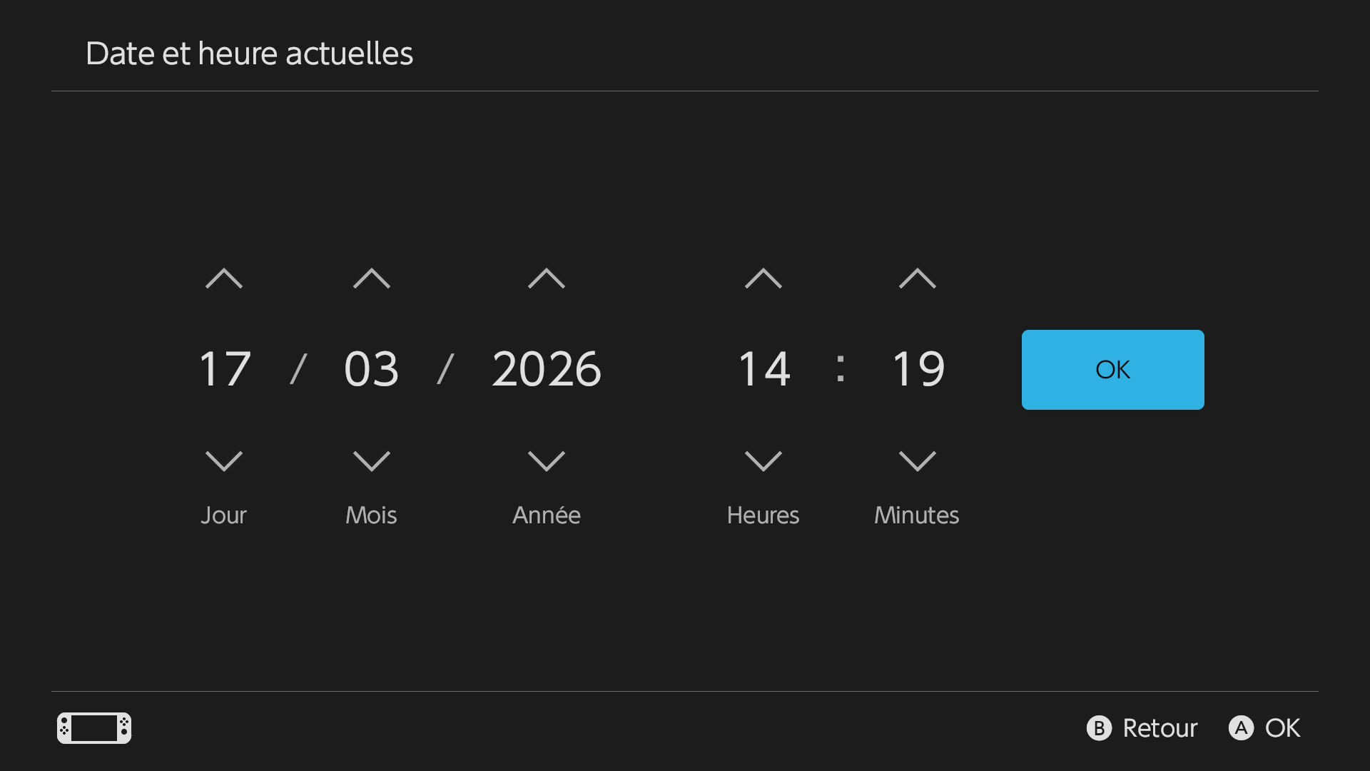Select the day value 17
Image resolution: width=1370 pixels, height=771 pixels.
[x=224, y=369]
